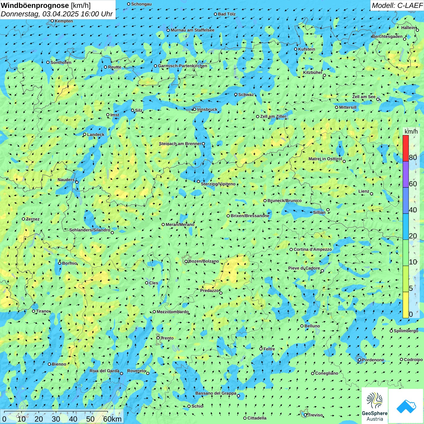This screenshot has width=424, height=424.
Task: Click the 'Modell: C-LAEF' label
Action: tap(397, 5)
